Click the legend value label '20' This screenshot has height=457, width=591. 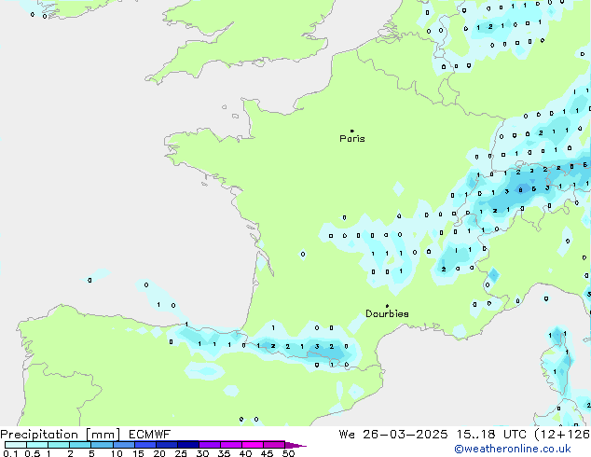coord(159,453)
